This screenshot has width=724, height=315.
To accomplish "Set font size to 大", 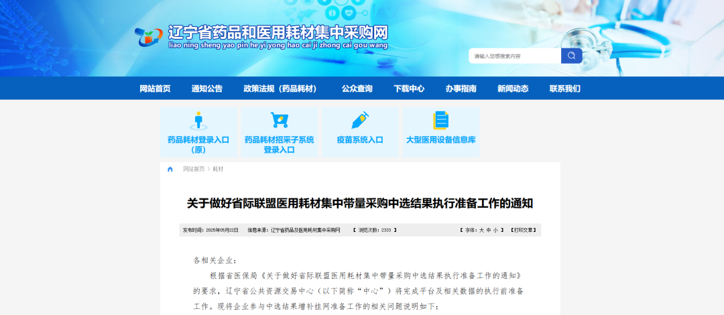I will [x=481, y=230].
